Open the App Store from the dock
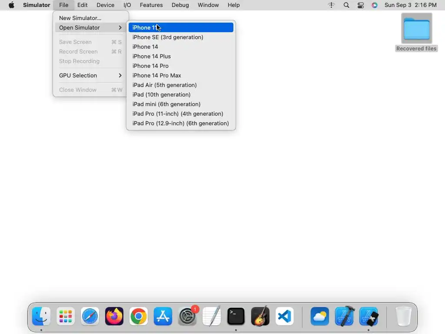445x334 pixels. (x=163, y=316)
